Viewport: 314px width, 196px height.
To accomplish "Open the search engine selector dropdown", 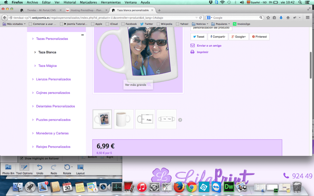I will click(x=210, y=18).
